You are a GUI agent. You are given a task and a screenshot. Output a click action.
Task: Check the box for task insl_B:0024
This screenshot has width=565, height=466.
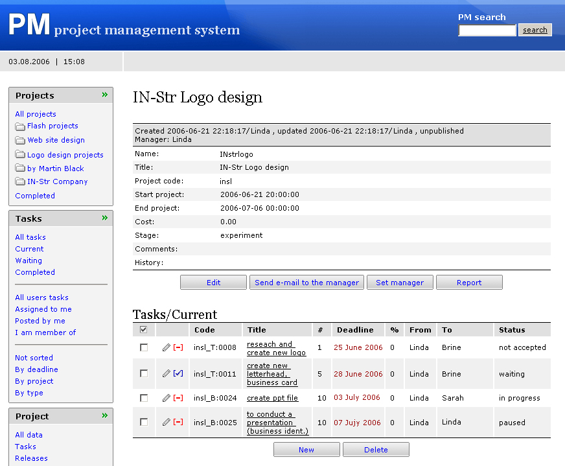pyautogui.click(x=144, y=398)
